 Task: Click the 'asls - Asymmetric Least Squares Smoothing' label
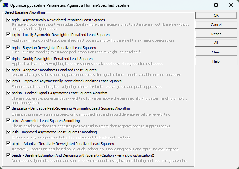(46, 121)
